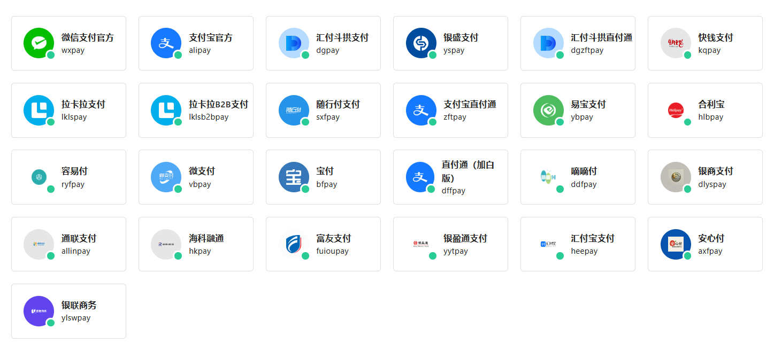Click the 银商支付 title text

[716, 171]
